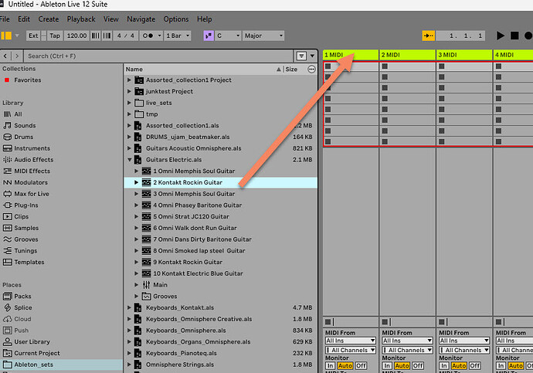This screenshot has width=533, height=373.
Task: Select Templates in the Library
Action: (x=29, y=263)
